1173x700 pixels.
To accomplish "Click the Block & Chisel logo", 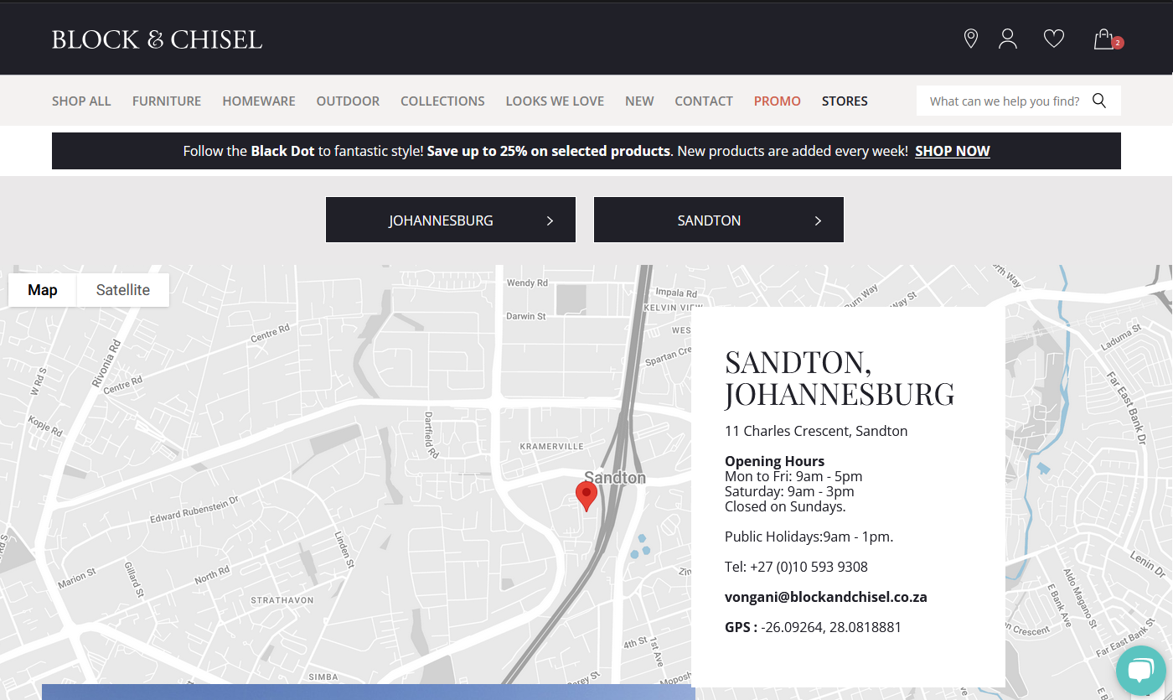I will click(x=157, y=39).
